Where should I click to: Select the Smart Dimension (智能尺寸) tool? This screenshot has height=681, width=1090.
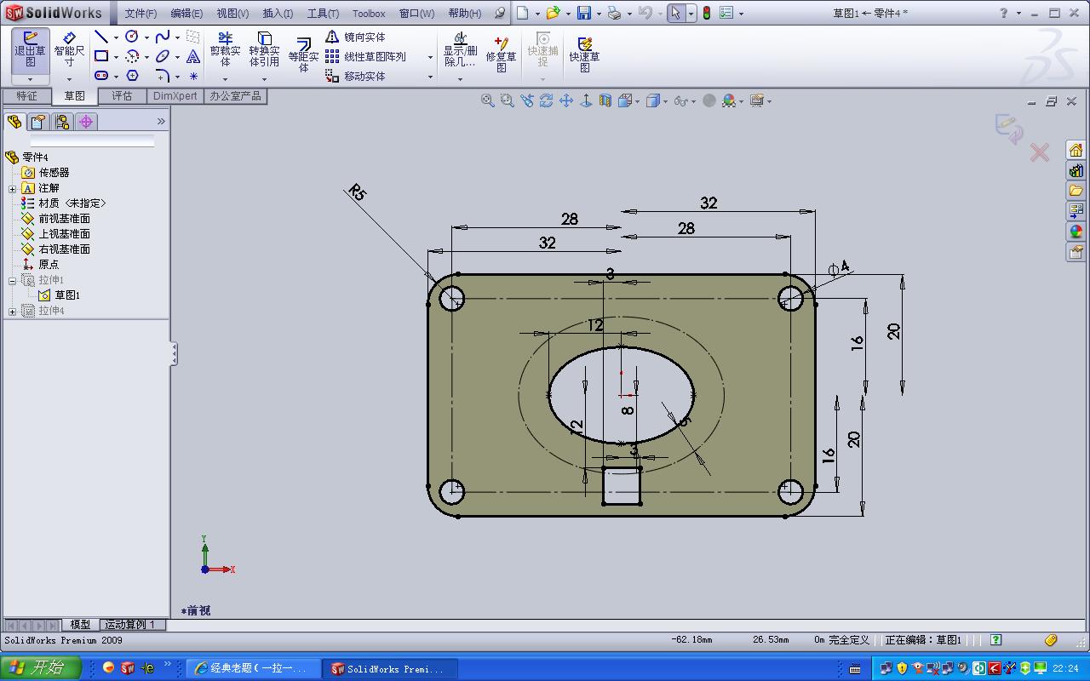pyautogui.click(x=69, y=49)
